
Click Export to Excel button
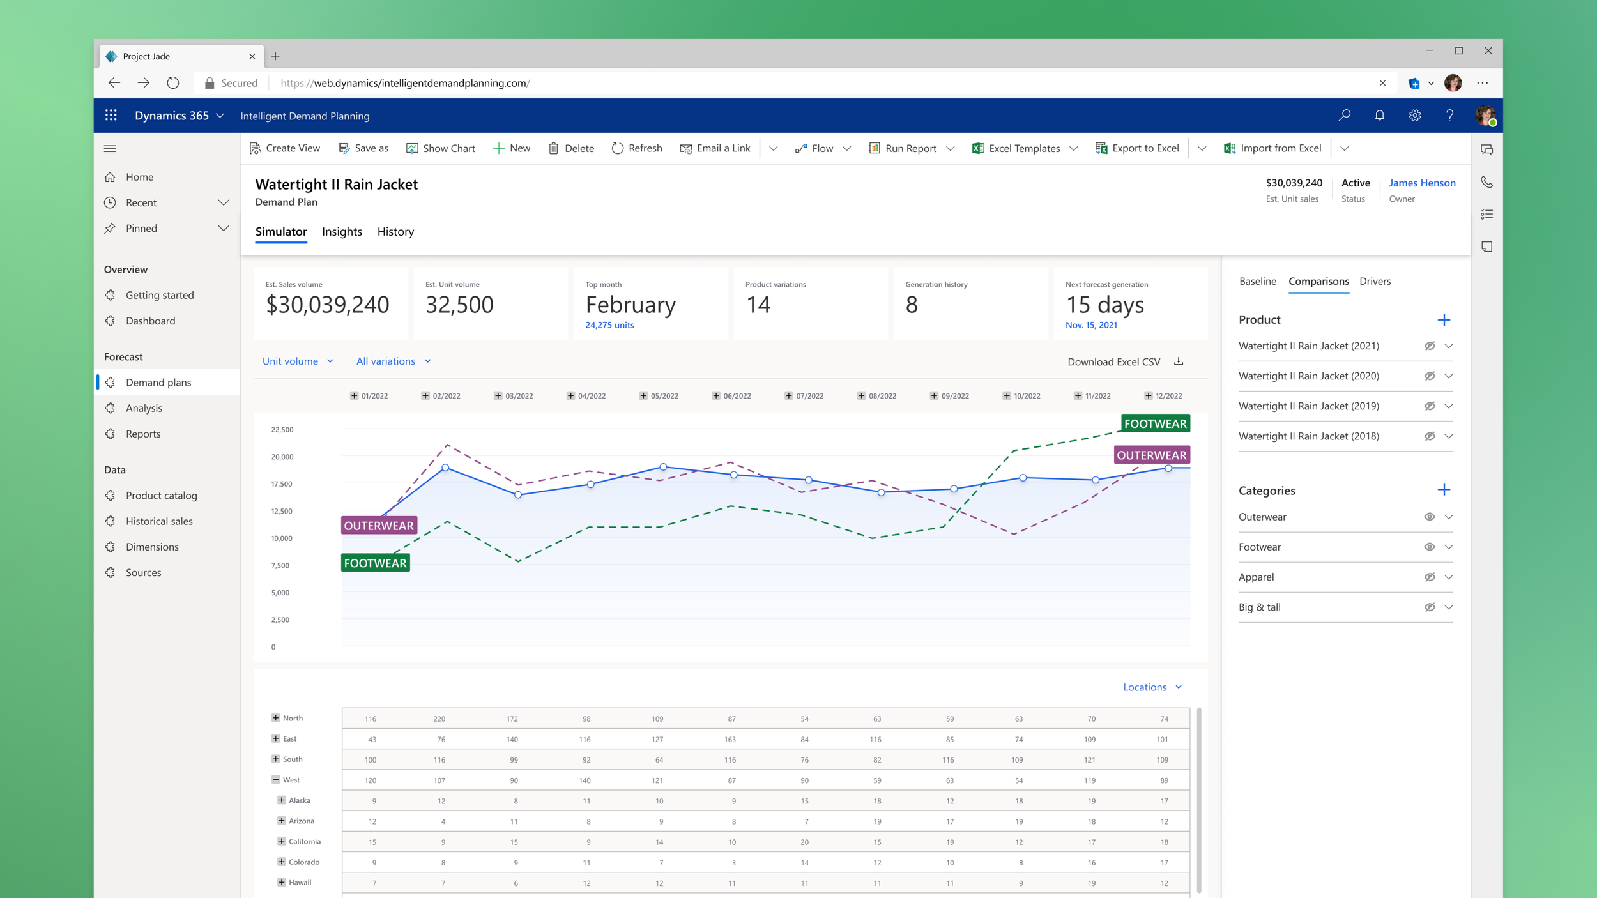tap(1137, 148)
